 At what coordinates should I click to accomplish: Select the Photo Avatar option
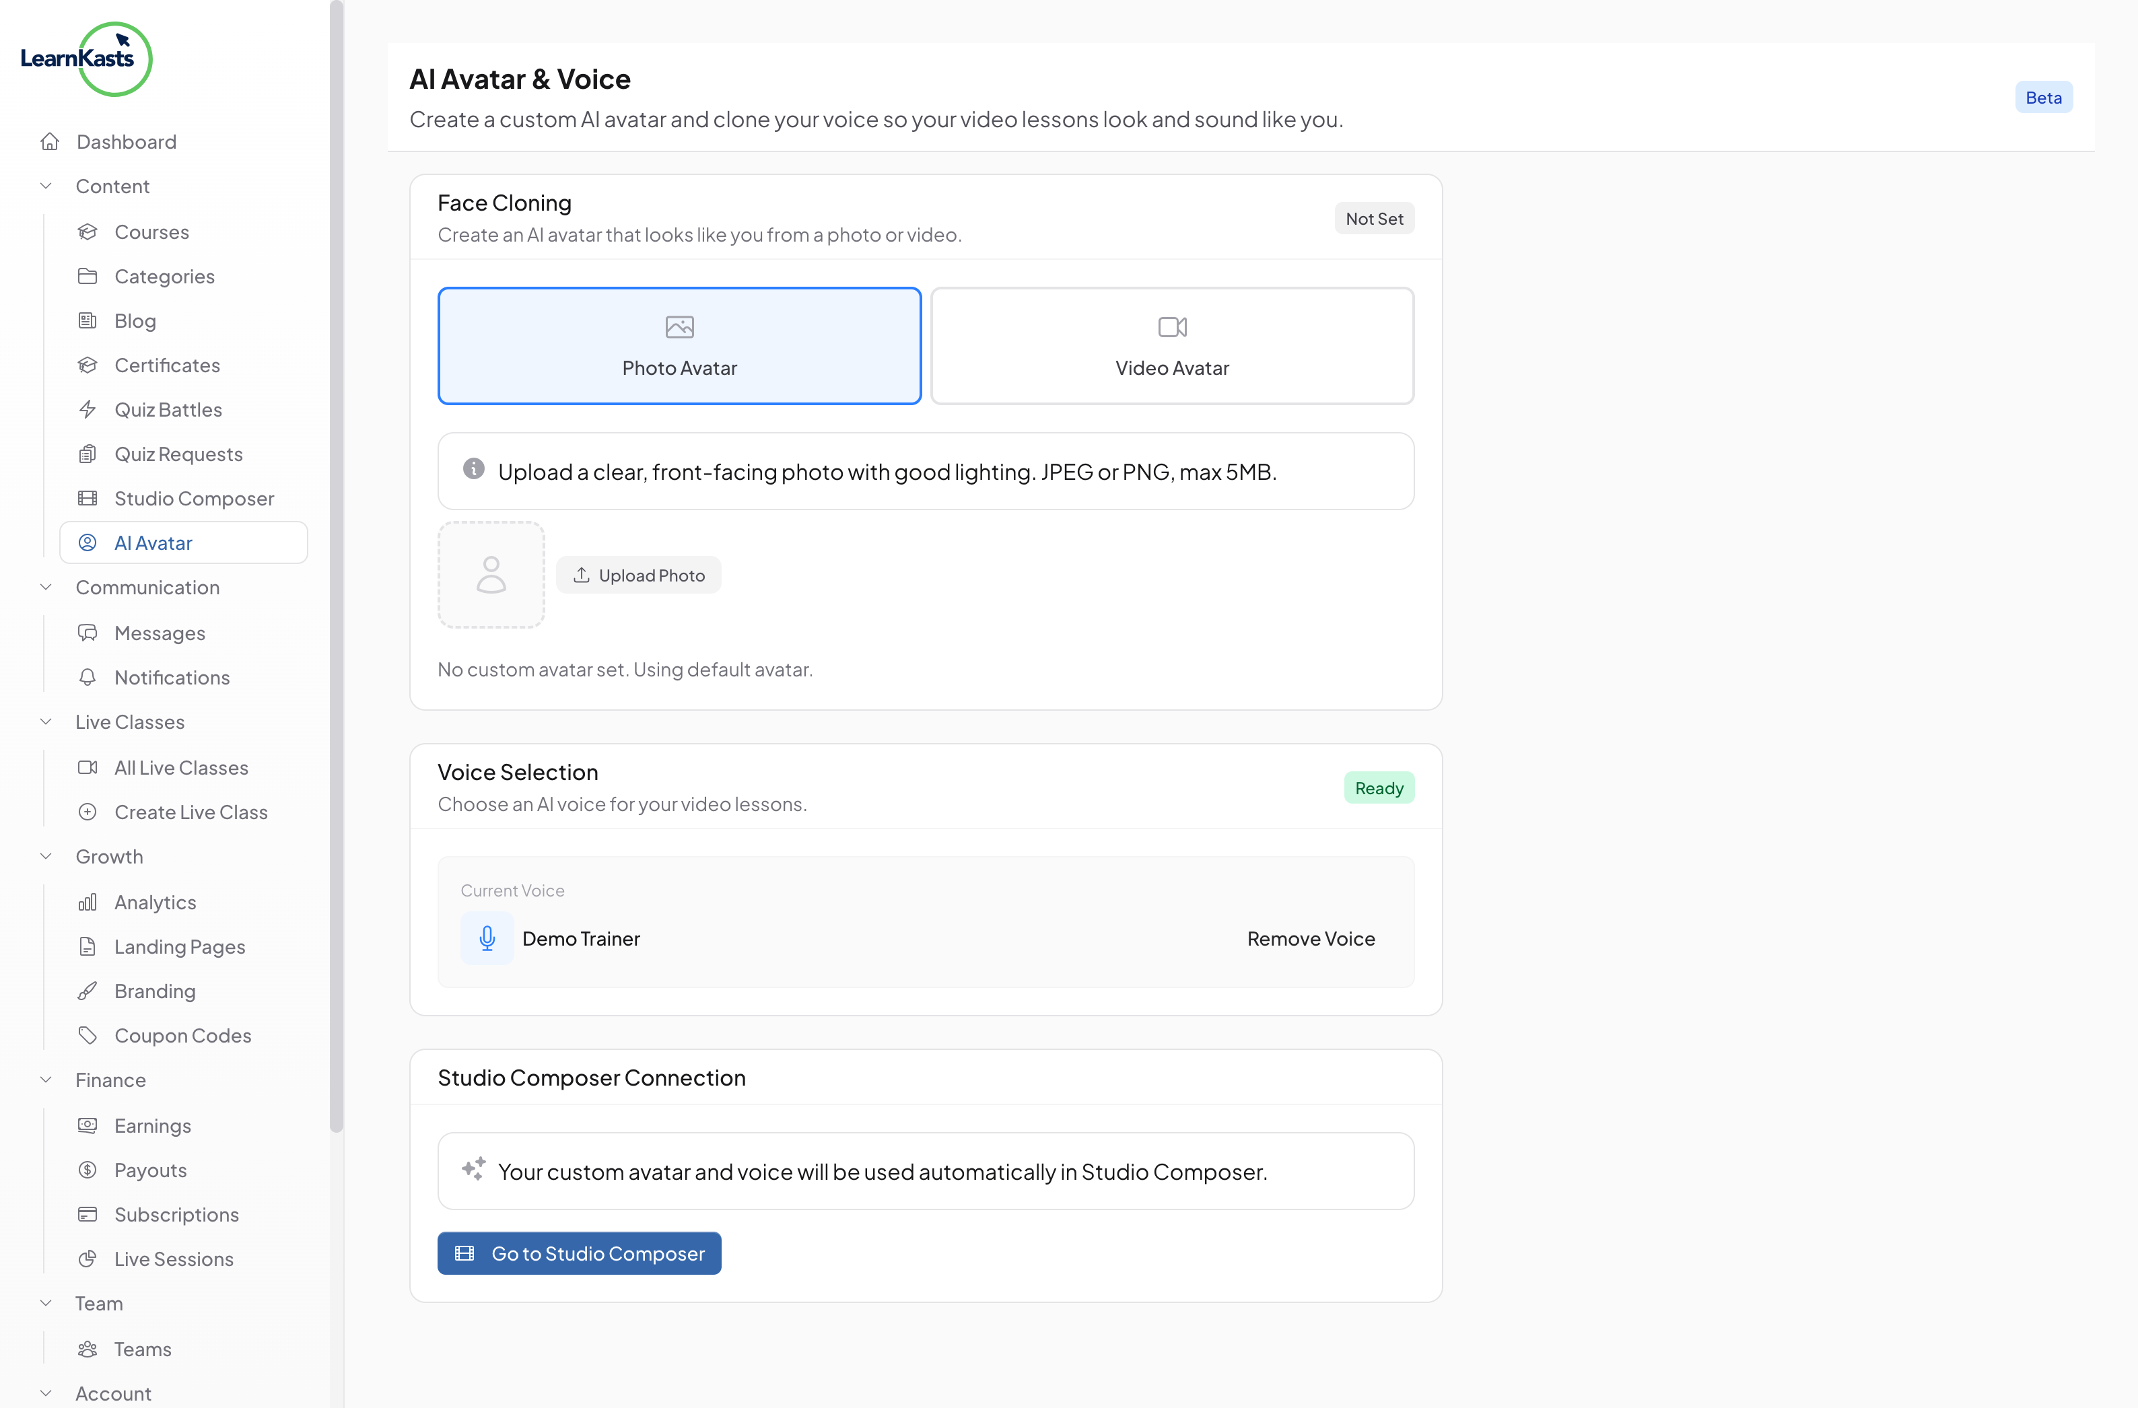679,346
